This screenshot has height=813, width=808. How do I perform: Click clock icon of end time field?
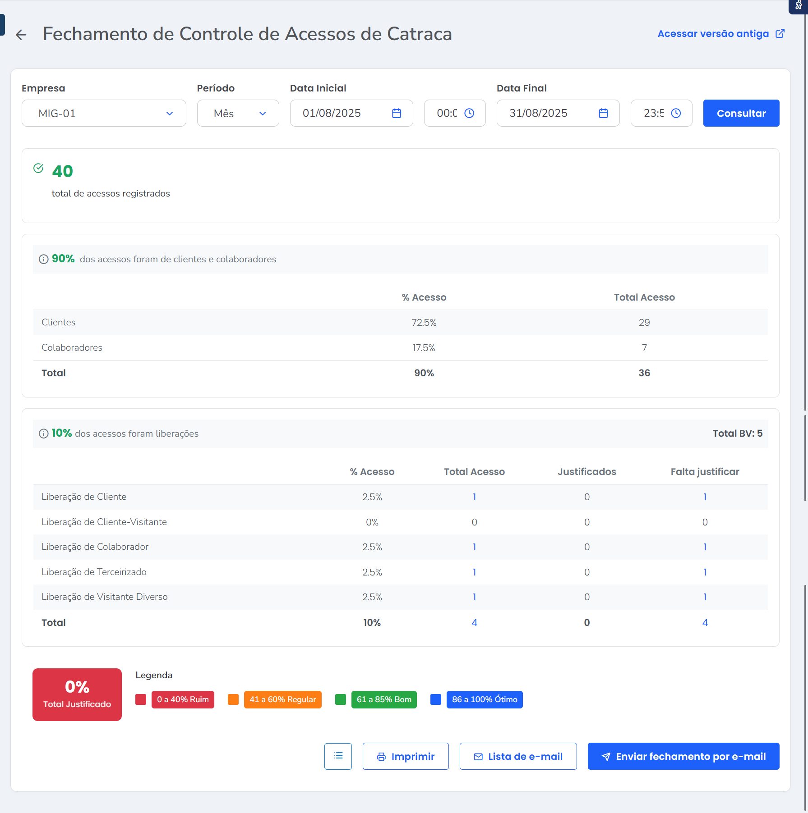(x=675, y=113)
